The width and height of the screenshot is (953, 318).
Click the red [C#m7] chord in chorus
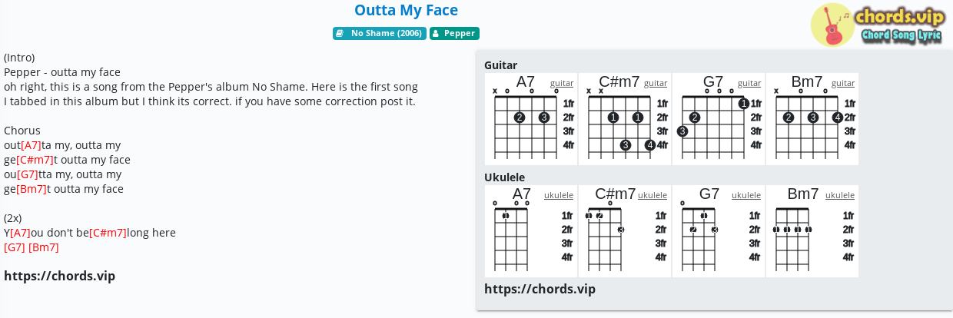point(35,160)
